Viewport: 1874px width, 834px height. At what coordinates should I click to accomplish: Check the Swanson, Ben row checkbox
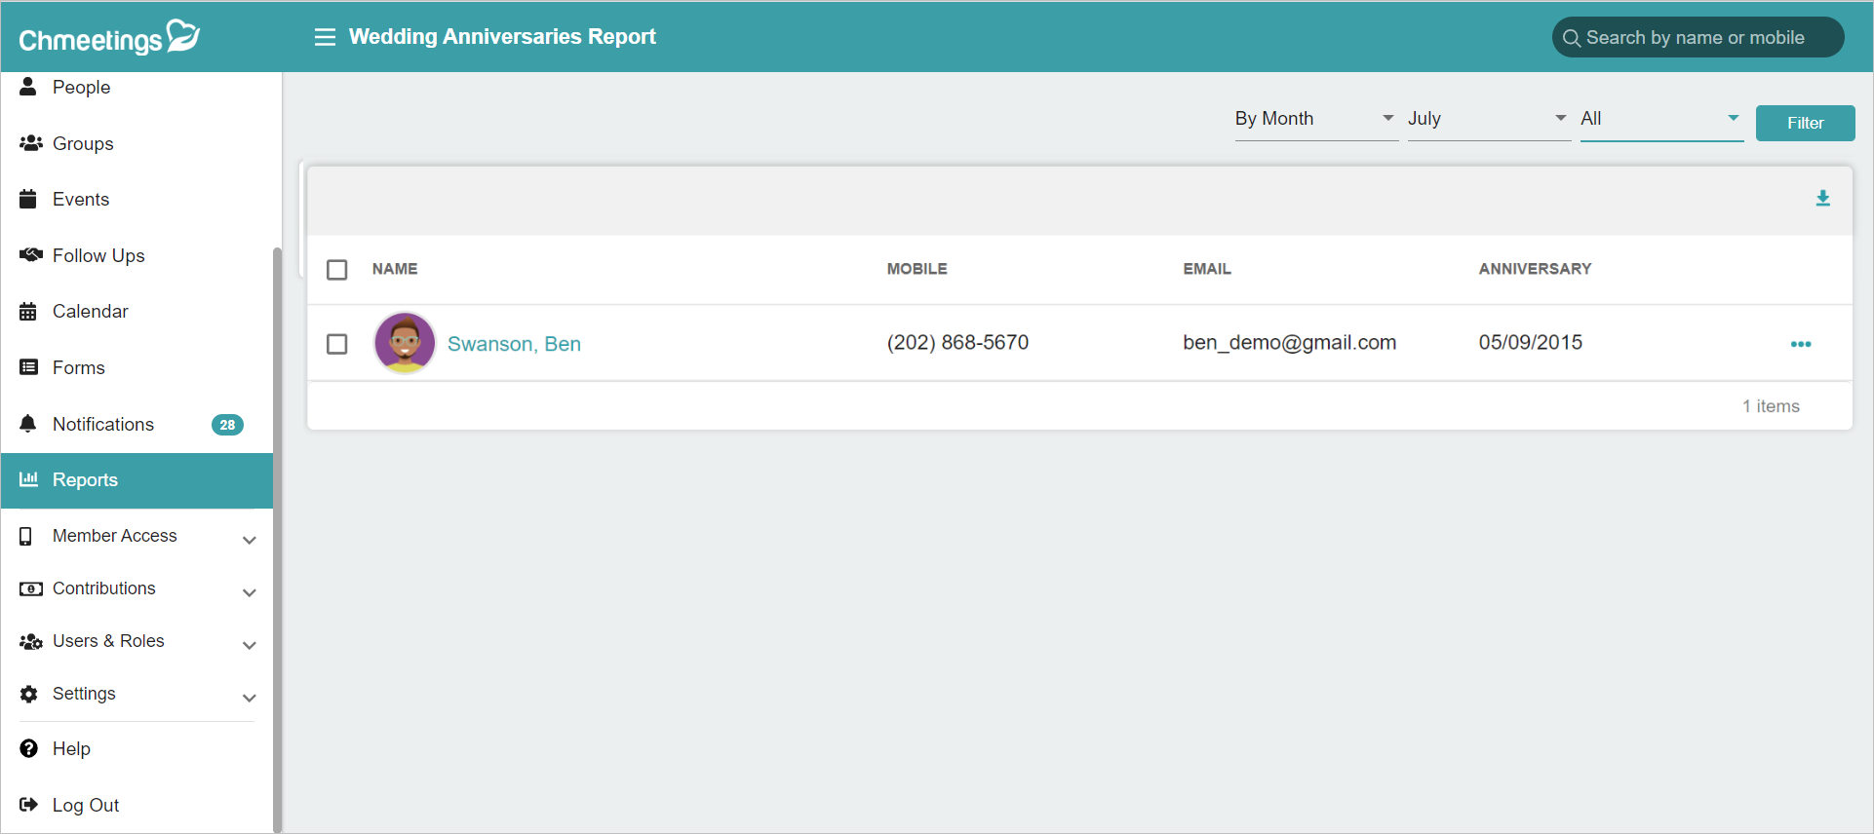tap(337, 344)
